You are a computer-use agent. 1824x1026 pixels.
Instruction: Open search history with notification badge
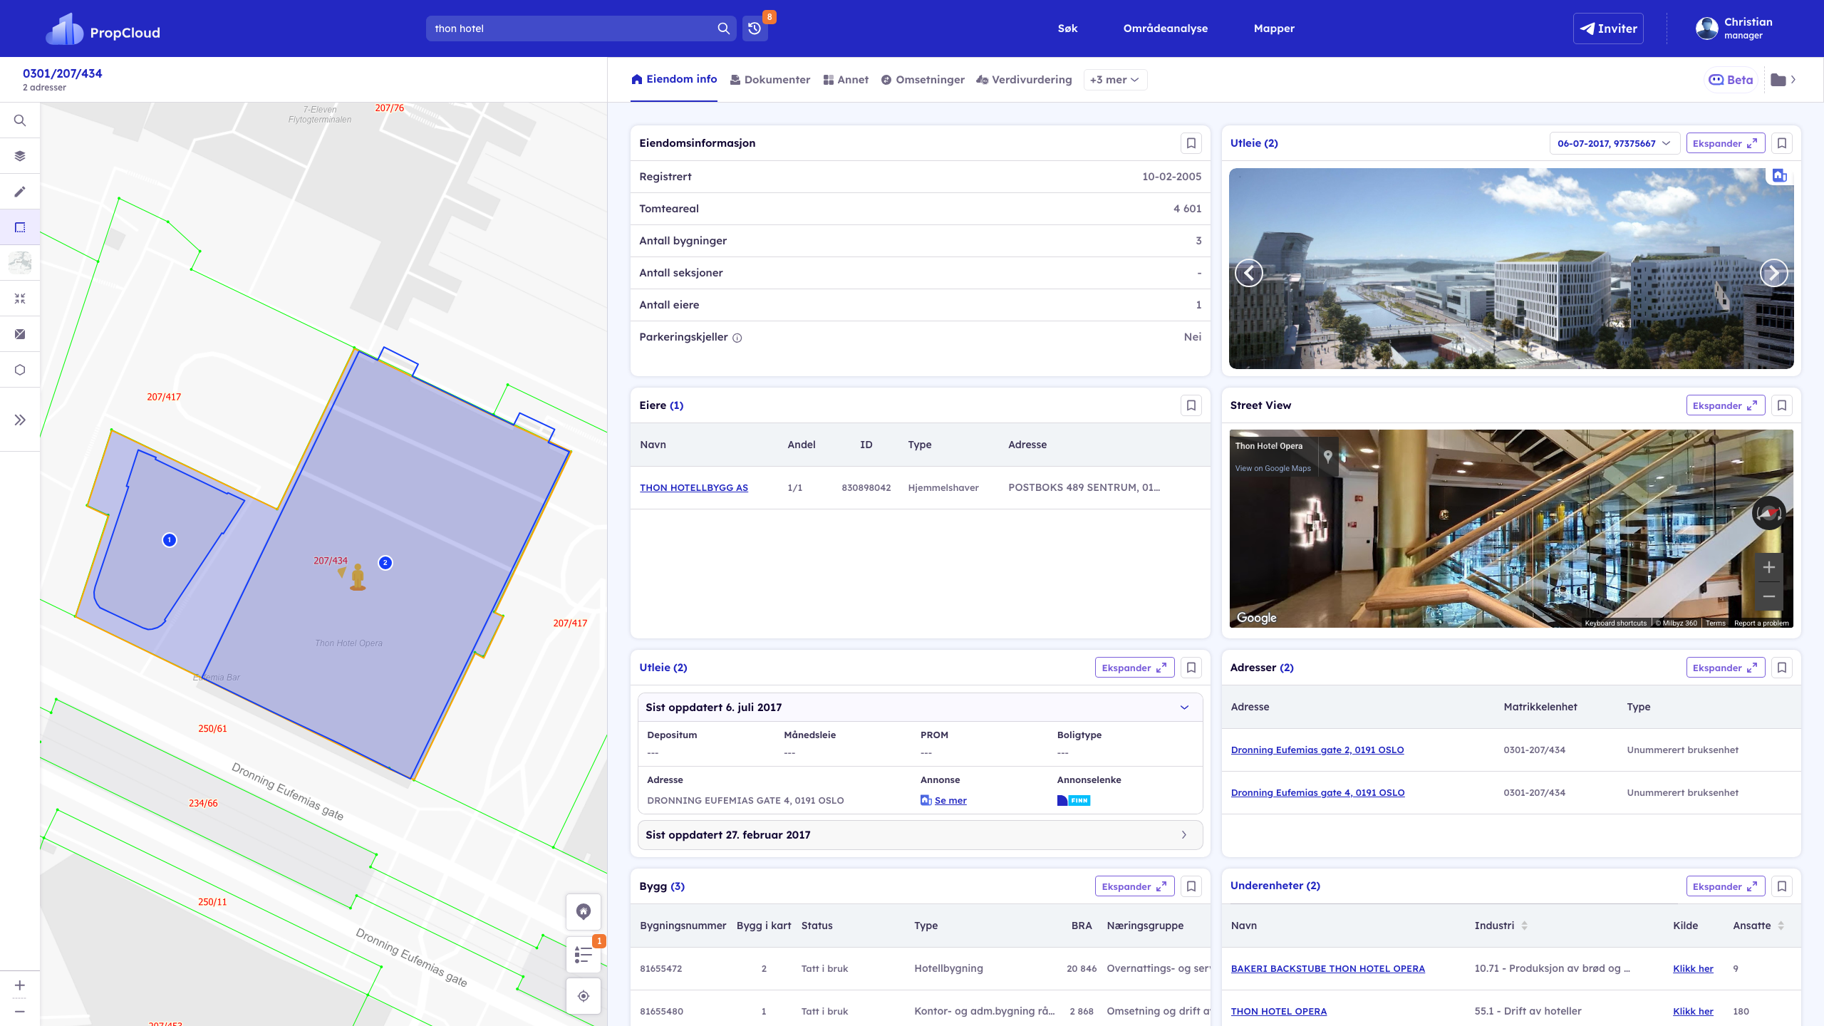(x=755, y=28)
